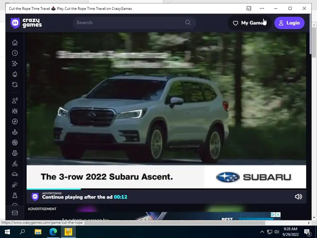Open volume tray icon
This screenshot has height=238, width=317.
(277, 232)
